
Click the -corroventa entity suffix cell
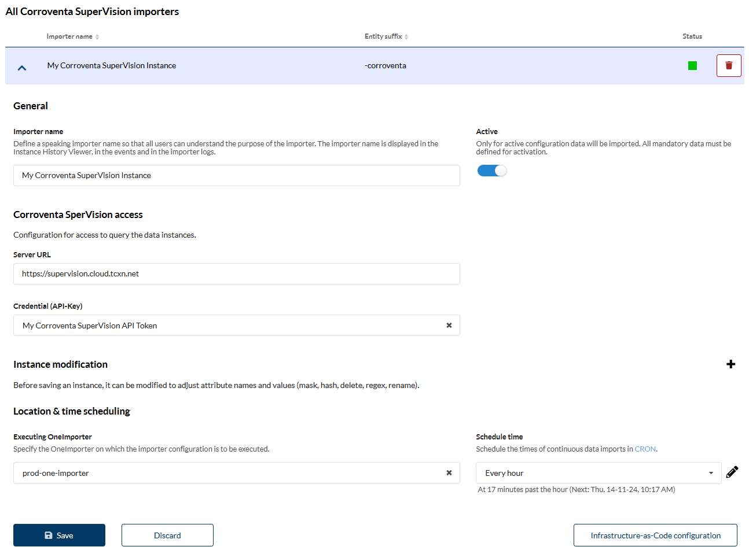pos(385,66)
